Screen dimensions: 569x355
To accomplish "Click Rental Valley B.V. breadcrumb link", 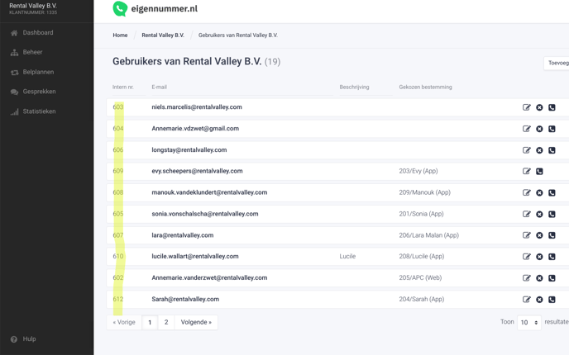I will coord(163,35).
